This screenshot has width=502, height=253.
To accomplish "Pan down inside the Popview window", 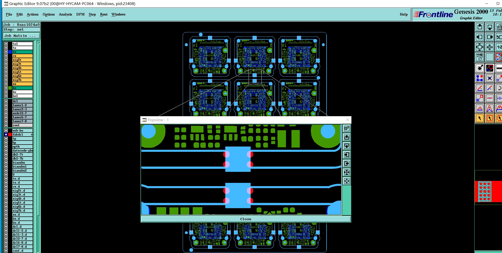I will pos(347,146).
